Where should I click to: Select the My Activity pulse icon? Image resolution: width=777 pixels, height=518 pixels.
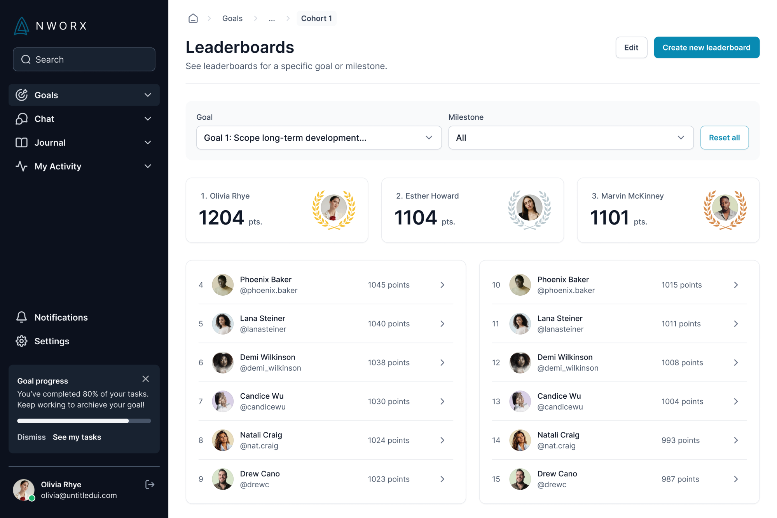pos(22,166)
